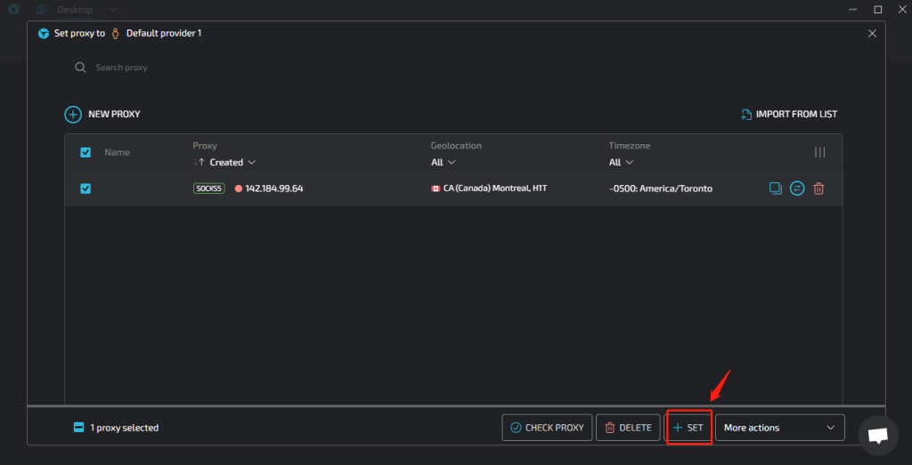Open the Geolocation All filter dropdown
This screenshot has height=465, width=912.
tap(443, 163)
